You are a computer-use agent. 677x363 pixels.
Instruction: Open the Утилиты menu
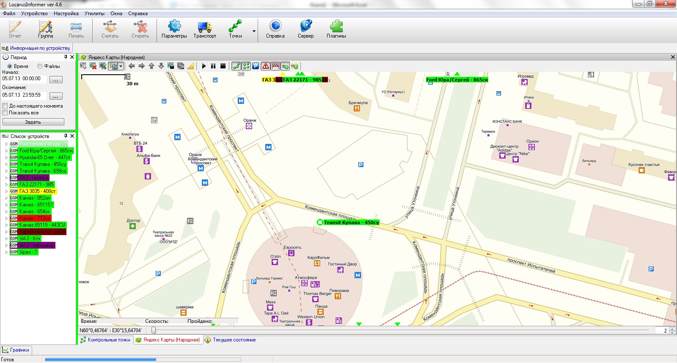pyautogui.click(x=94, y=14)
